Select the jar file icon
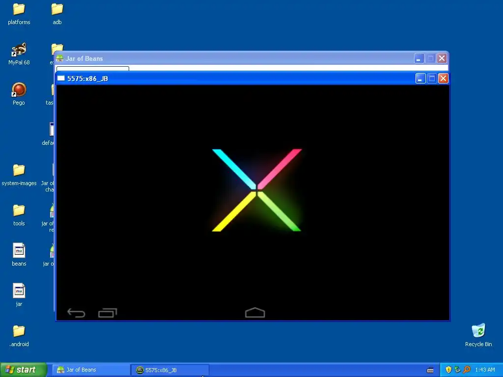The height and width of the screenshot is (377, 503). pyautogui.click(x=19, y=295)
